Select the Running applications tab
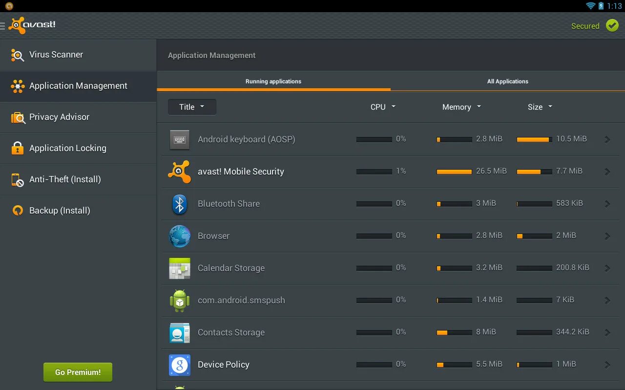This screenshot has height=390, width=625. click(x=273, y=81)
